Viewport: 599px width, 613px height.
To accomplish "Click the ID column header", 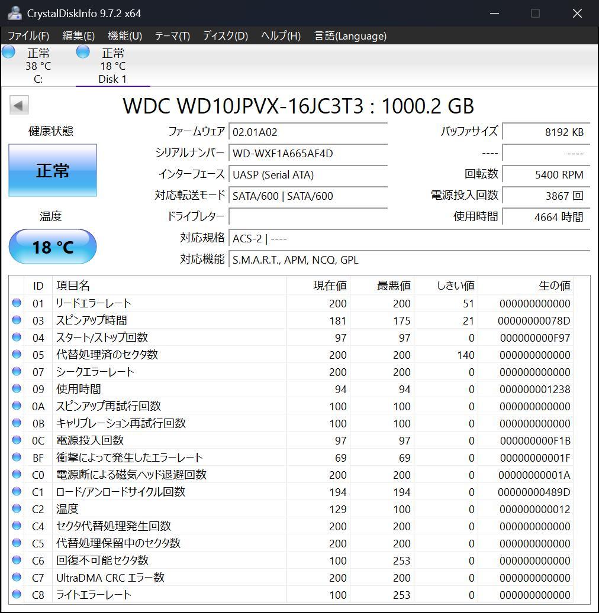I will click(x=38, y=286).
